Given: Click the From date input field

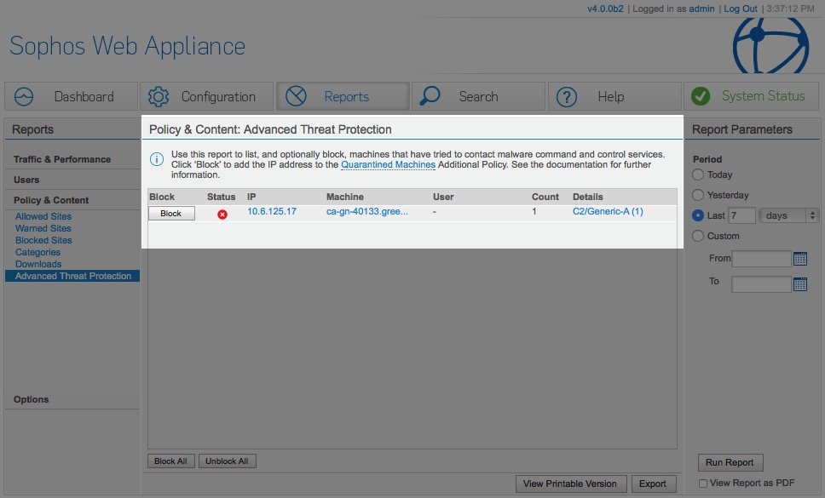Looking at the screenshot, I should click(761, 259).
